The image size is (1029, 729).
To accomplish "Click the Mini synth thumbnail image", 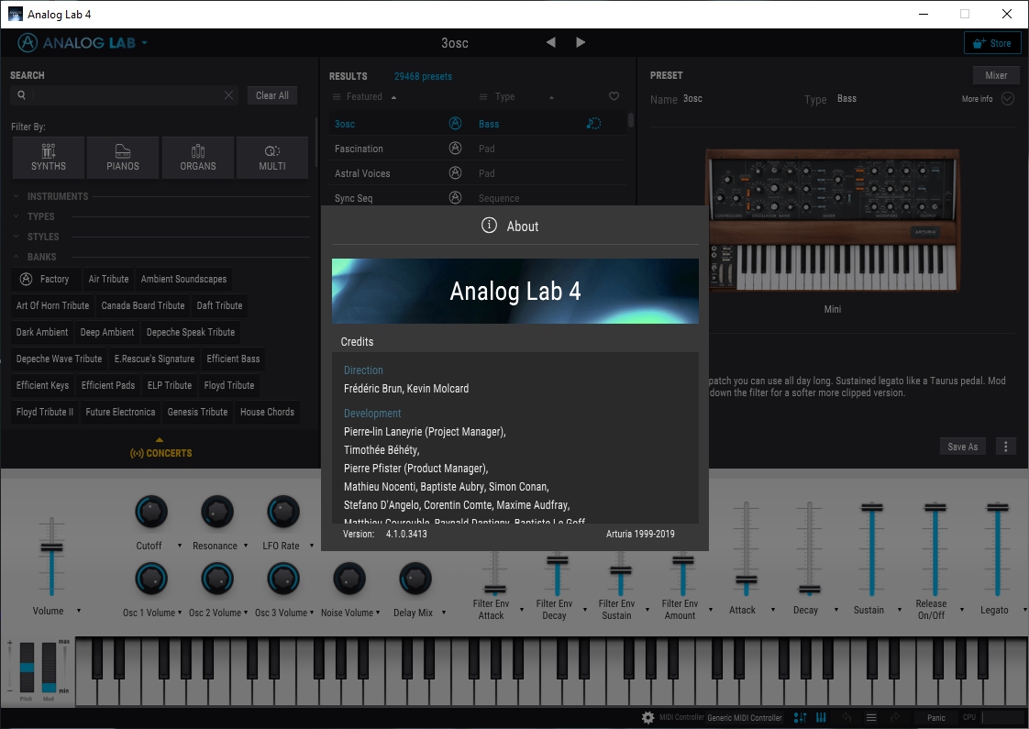I will tap(832, 221).
